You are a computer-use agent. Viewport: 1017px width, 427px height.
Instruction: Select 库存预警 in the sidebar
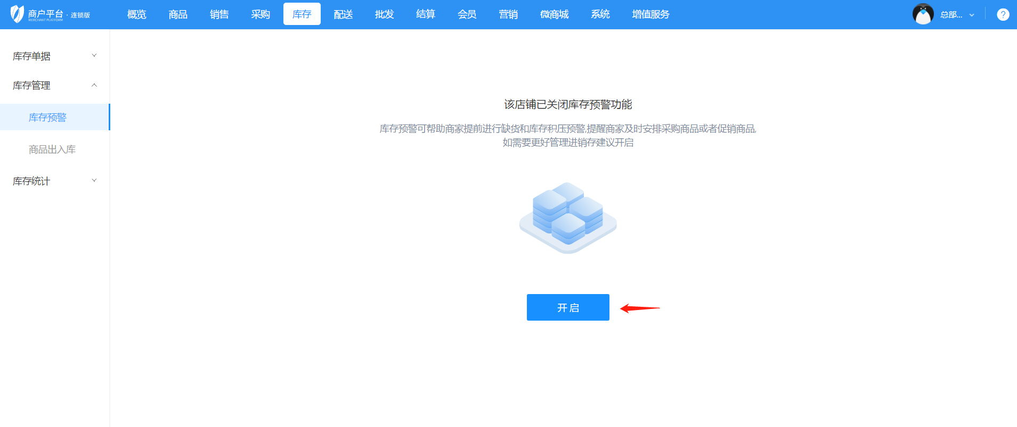[x=47, y=118]
